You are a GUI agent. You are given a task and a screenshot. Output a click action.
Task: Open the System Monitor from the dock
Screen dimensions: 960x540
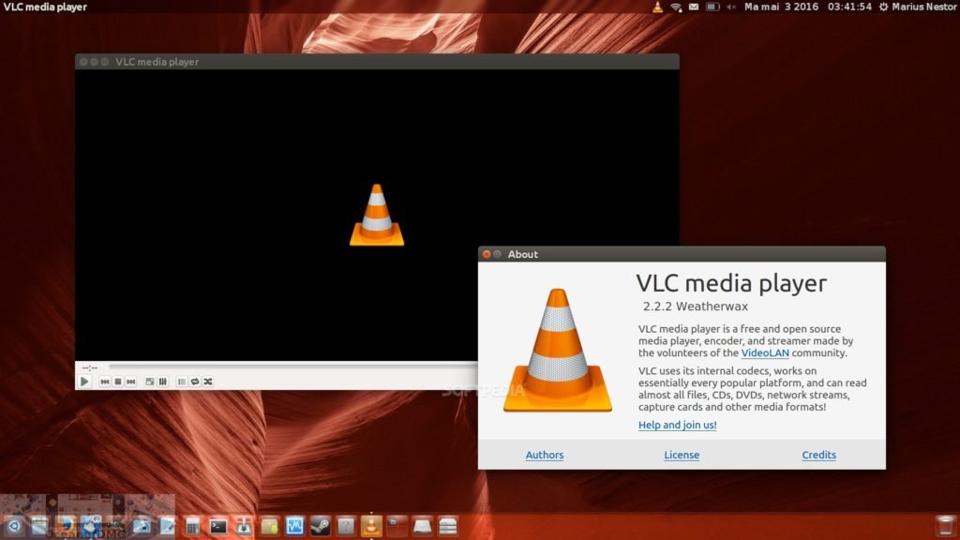point(293,526)
